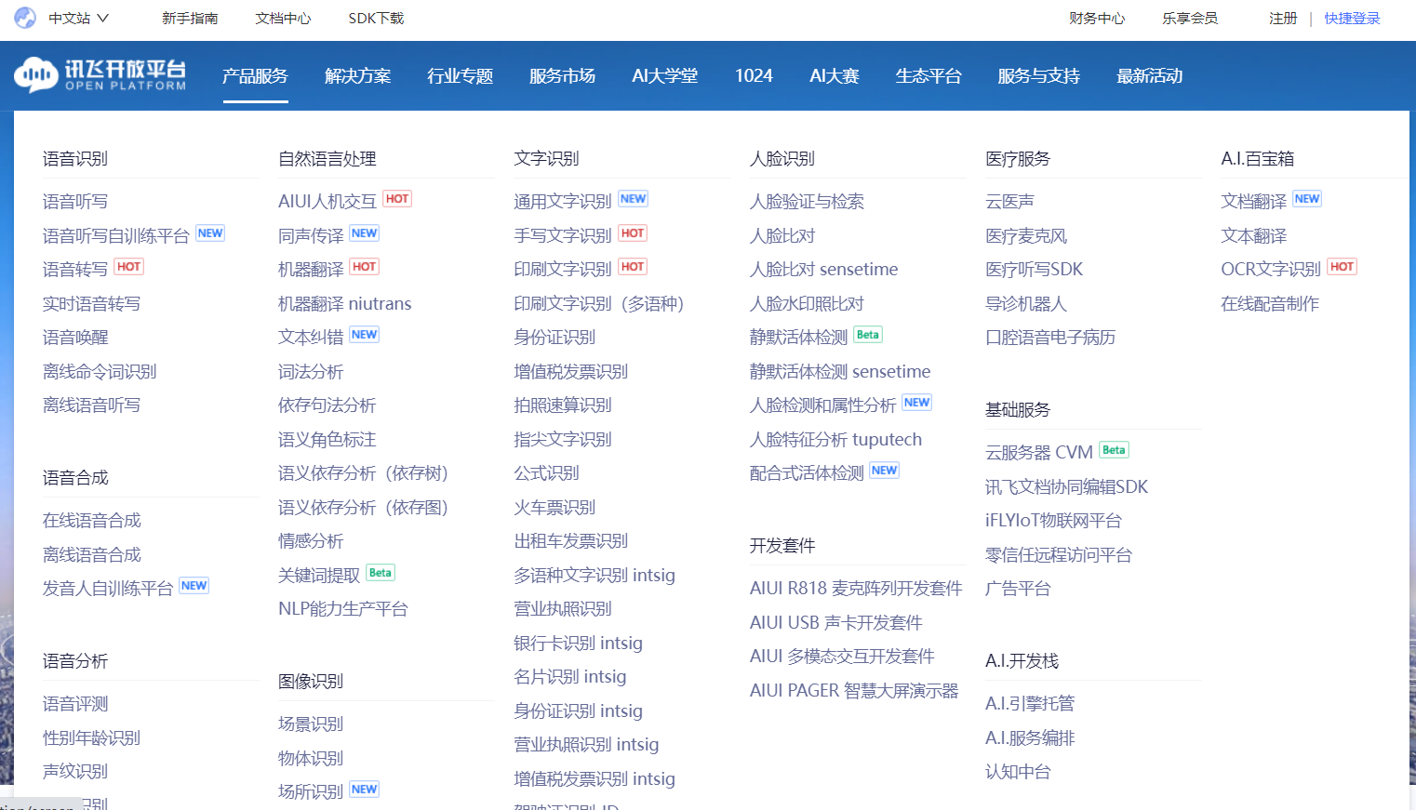Image resolution: width=1416 pixels, height=810 pixels.
Task: Open the AI大赛 navigation item
Action: (x=834, y=75)
